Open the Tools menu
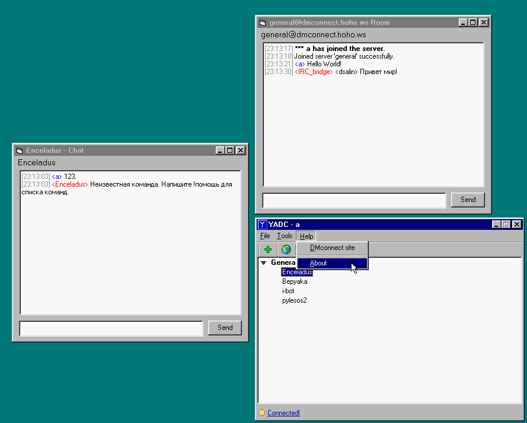 pyautogui.click(x=285, y=236)
